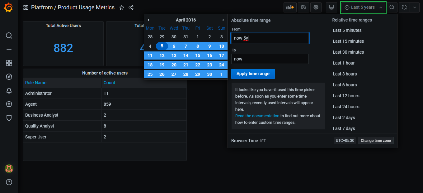Save the dashboard with the disk icon

tap(303, 7)
